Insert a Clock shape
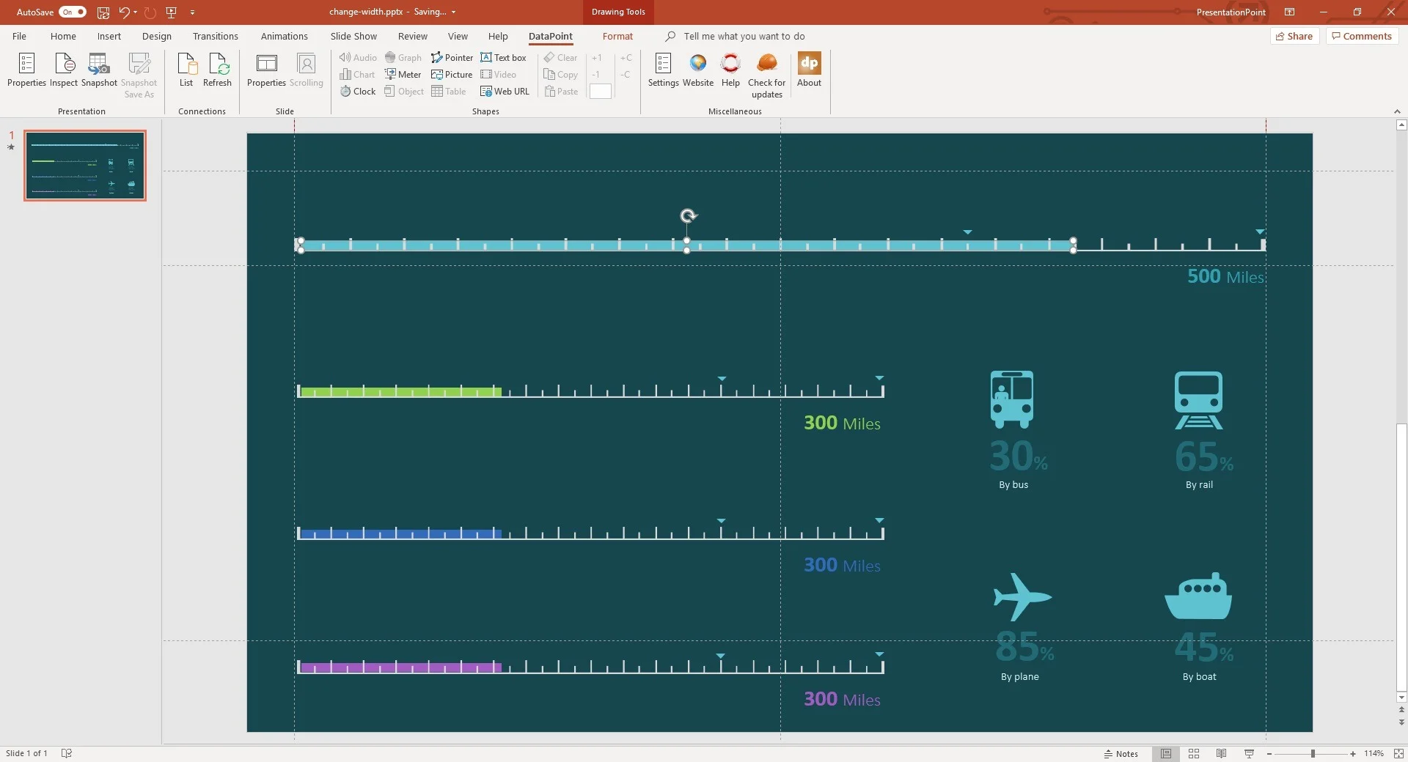 tap(358, 92)
